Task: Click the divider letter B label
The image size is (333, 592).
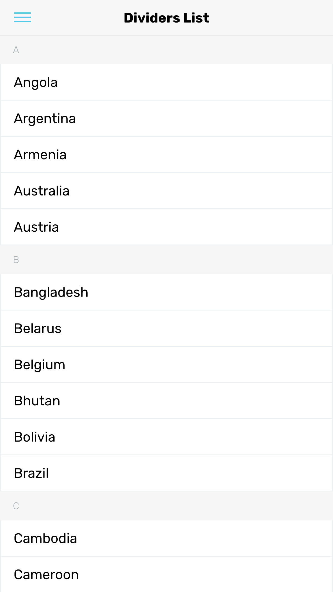Action: click(x=16, y=260)
